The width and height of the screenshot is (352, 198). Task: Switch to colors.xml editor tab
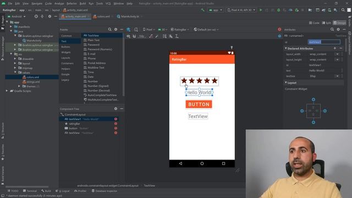point(101,16)
